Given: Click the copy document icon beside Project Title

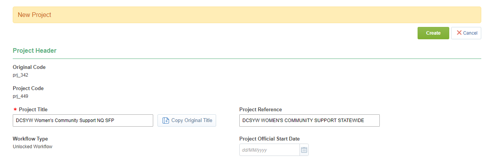Looking at the screenshot, I should pyautogui.click(x=166, y=121).
